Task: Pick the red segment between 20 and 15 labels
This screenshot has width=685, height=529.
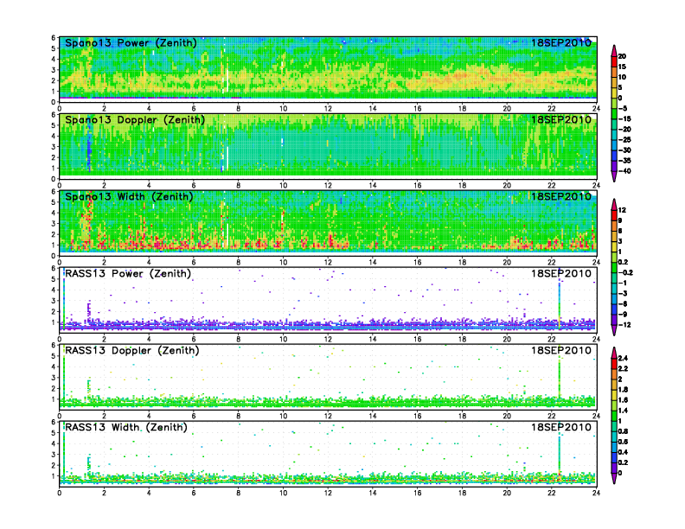Action: (x=614, y=61)
